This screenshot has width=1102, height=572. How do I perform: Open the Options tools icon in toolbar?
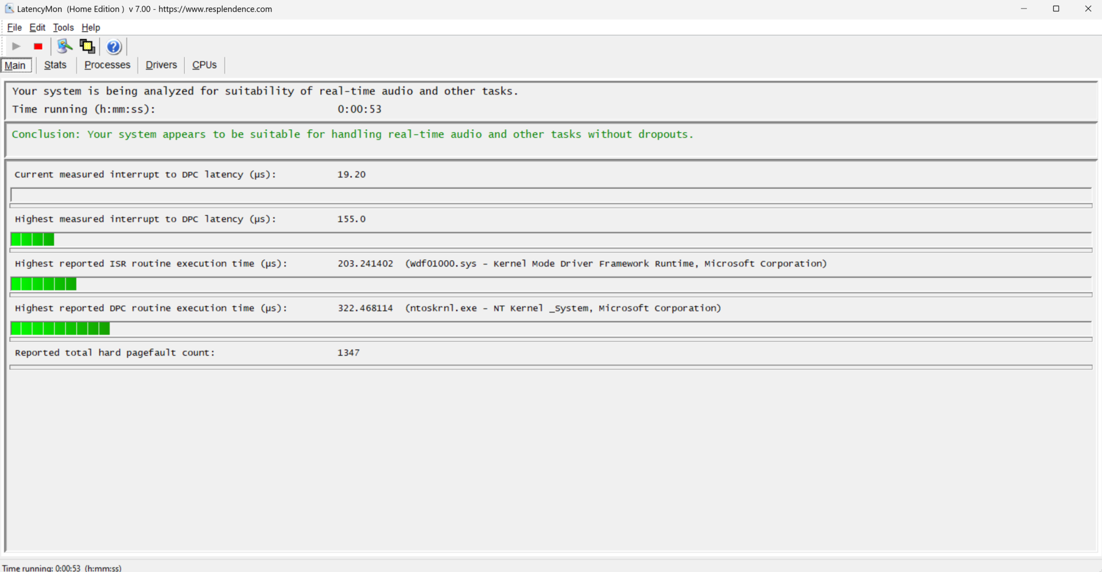pyautogui.click(x=65, y=47)
